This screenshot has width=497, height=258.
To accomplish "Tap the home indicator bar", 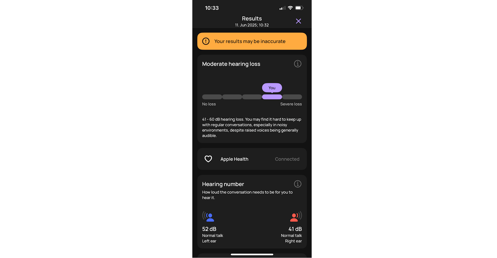I will coord(252,254).
